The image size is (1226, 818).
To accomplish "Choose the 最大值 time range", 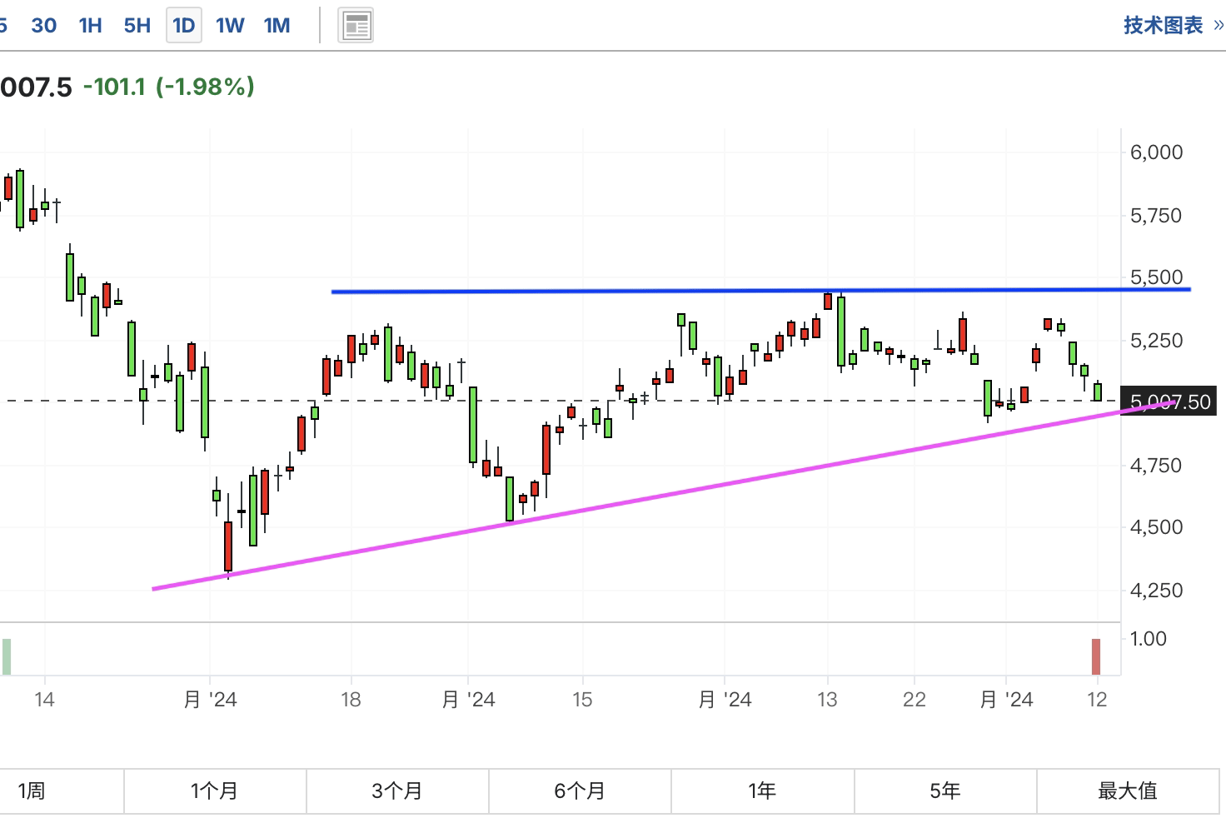I will pyautogui.click(x=1128, y=791).
